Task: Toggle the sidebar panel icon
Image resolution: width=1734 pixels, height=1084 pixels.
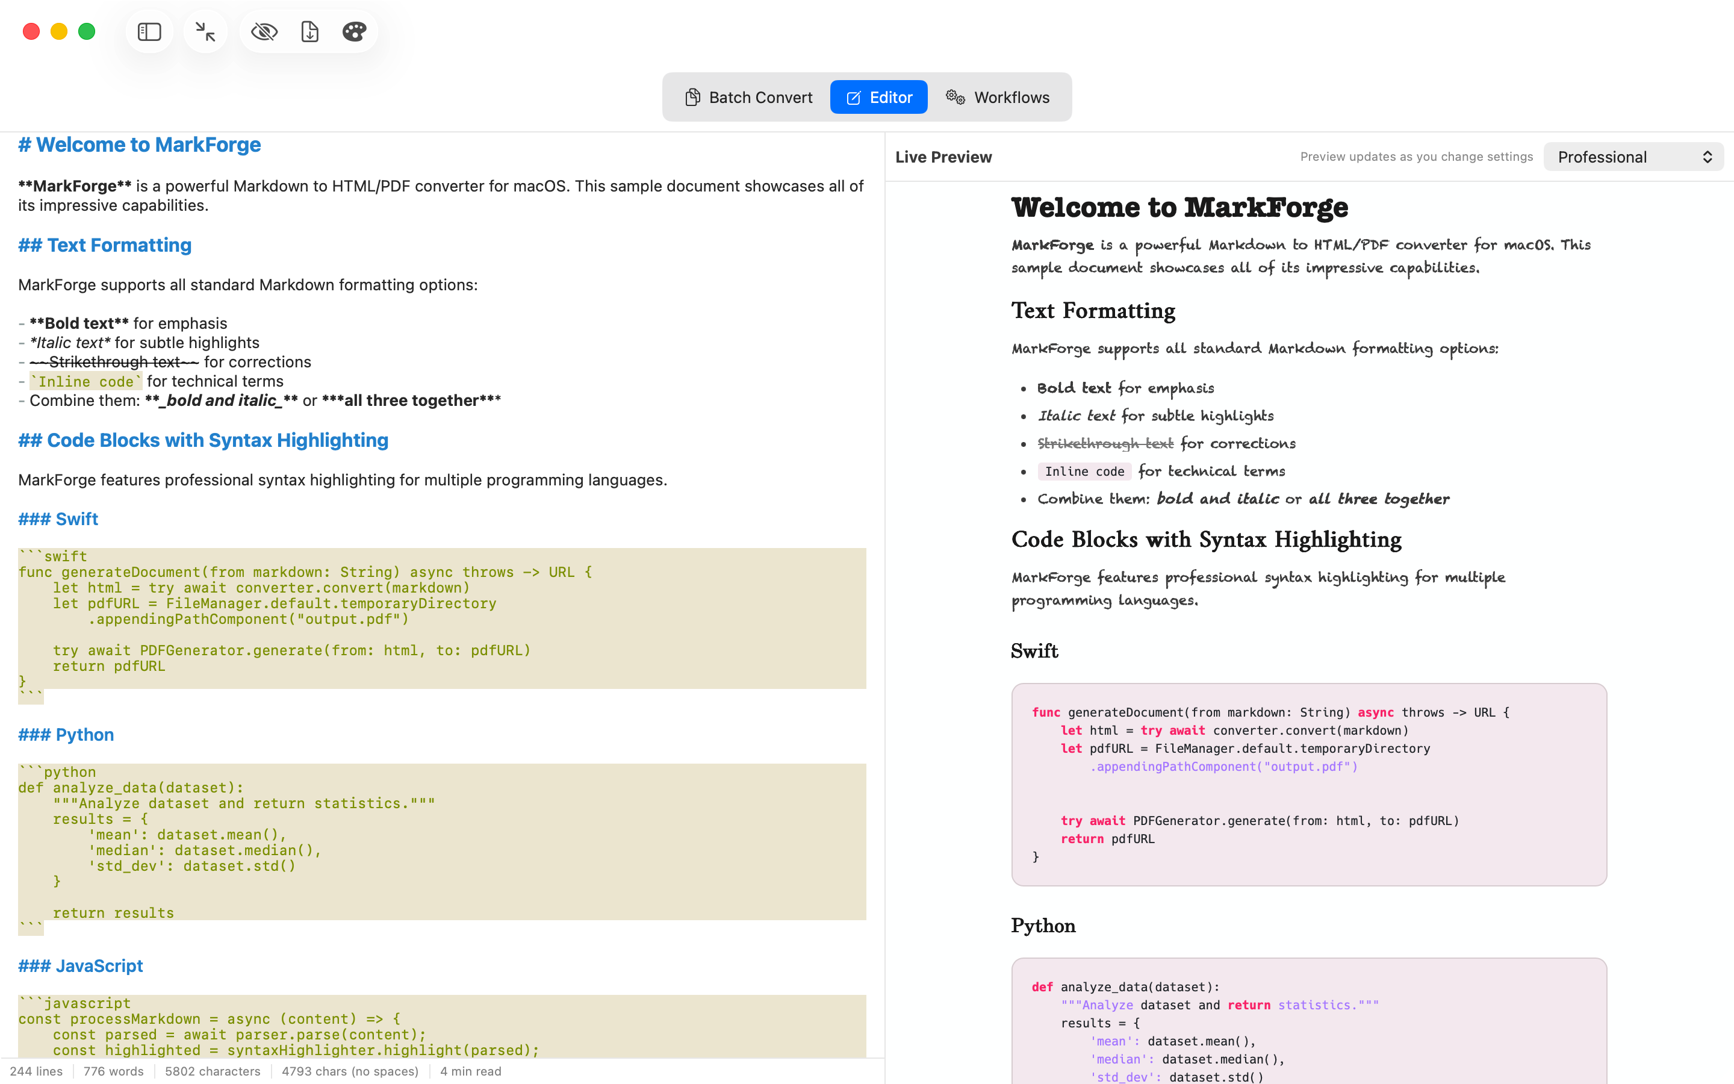Action: pos(149,31)
